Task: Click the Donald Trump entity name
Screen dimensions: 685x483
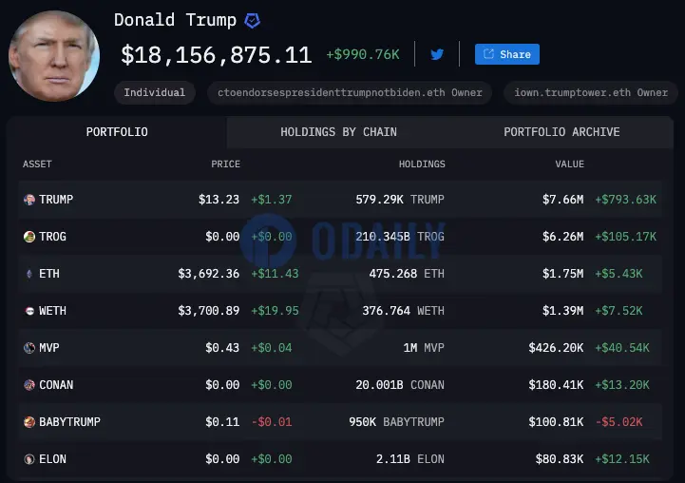Action: click(x=175, y=21)
